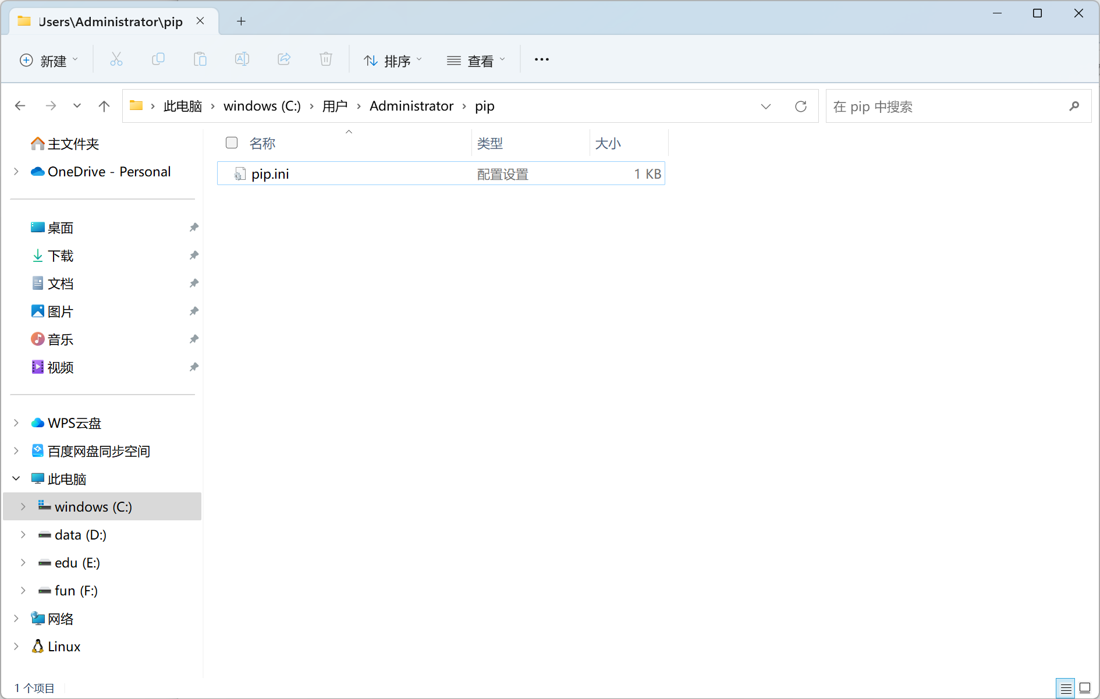The image size is (1100, 699).
Task: Go up one folder level
Action: (x=104, y=106)
